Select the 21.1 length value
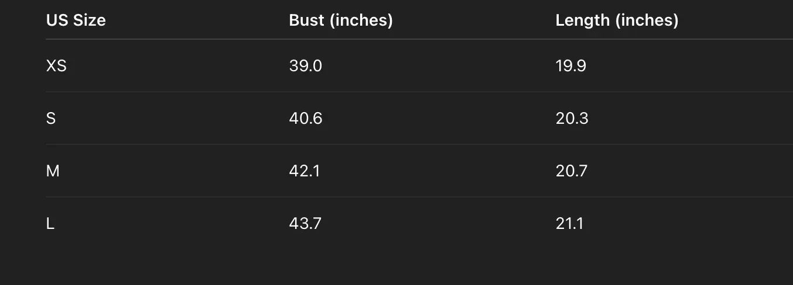Screen dimensions: 793x285 click(x=569, y=224)
